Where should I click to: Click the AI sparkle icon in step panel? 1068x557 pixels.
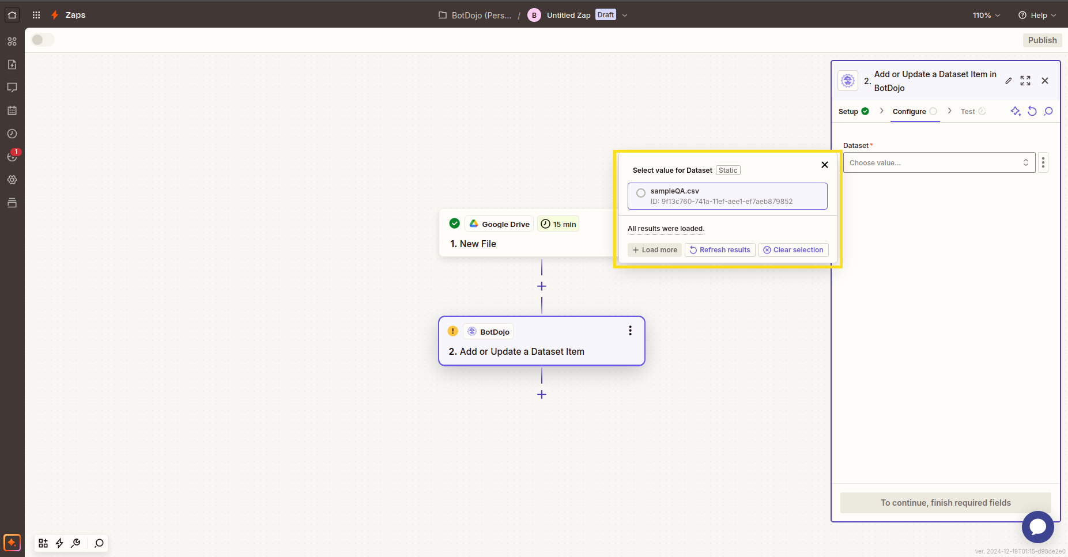click(1016, 111)
